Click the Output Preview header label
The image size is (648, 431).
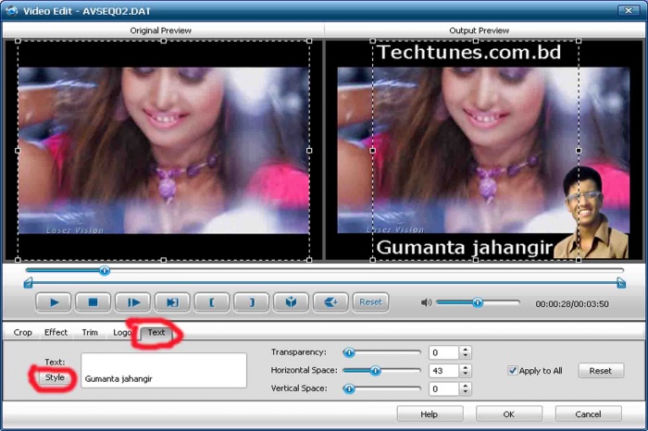[x=479, y=31]
